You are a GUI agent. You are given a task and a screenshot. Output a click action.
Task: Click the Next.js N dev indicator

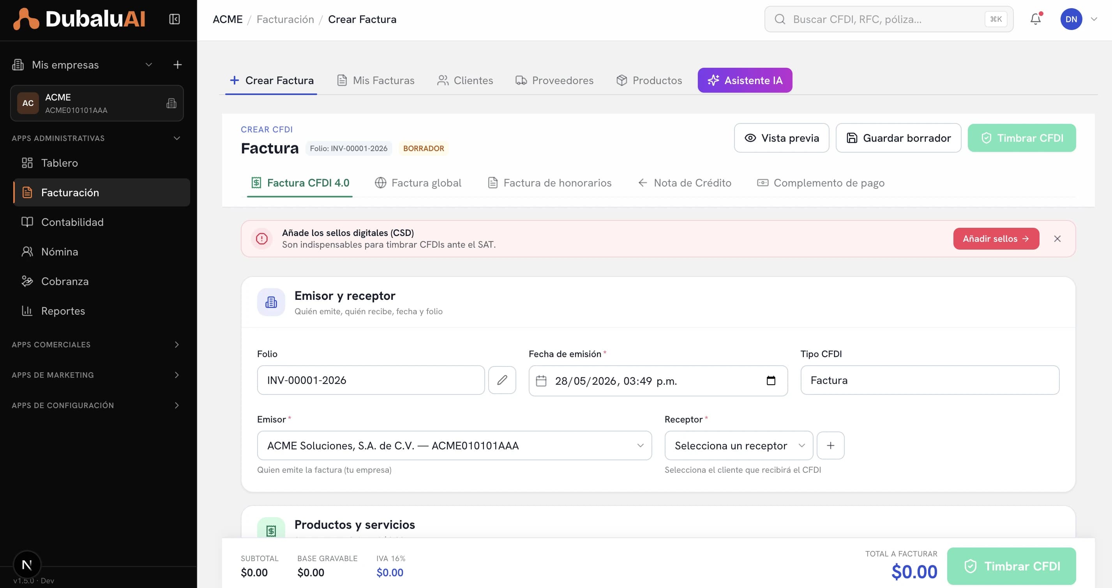point(27,564)
